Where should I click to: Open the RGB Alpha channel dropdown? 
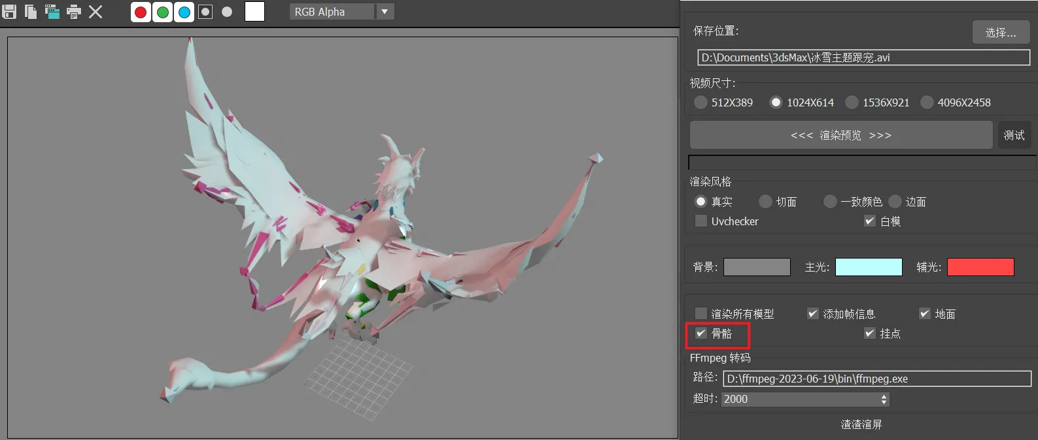click(x=341, y=12)
